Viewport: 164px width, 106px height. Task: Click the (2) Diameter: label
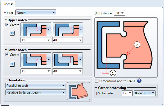[x=105, y=93]
